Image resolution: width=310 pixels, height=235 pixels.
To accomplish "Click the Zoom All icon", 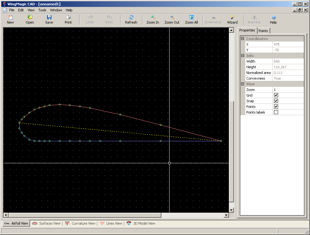I will pyautogui.click(x=191, y=17).
